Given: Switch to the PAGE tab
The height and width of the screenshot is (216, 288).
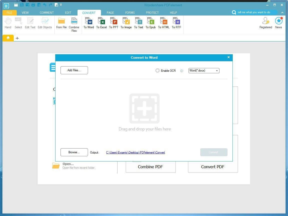Looking at the screenshot, I should (x=110, y=13).
